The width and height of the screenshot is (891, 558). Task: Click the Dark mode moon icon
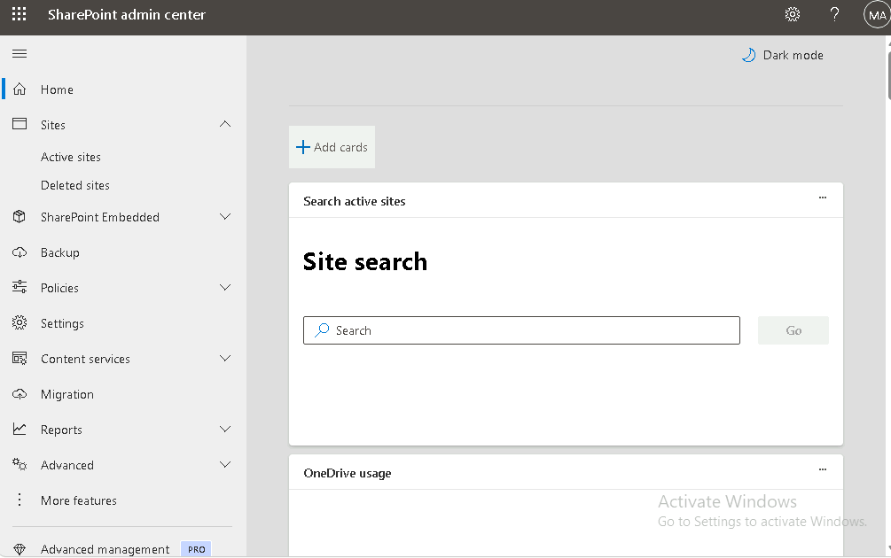[749, 55]
